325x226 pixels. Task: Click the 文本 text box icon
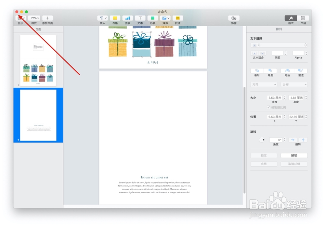140,18
